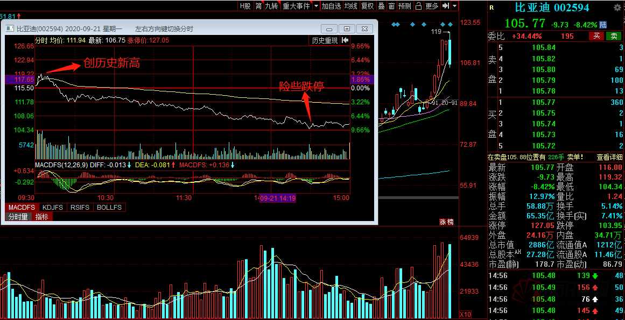This screenshot has width=625, height=320.
Task: Click the 陆 badge next to -8.42%
Action: tap(603, 25)
